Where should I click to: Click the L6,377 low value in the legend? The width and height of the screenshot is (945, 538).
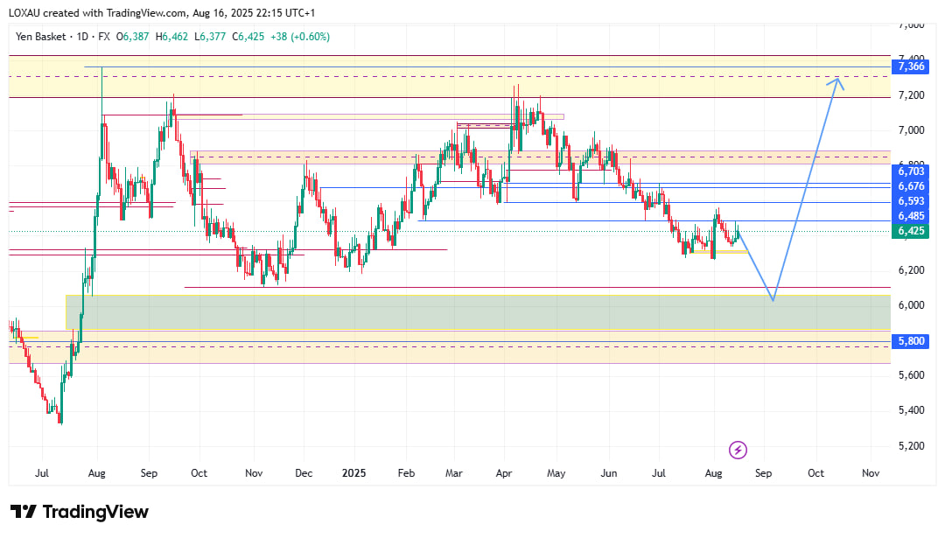point(210,37)
